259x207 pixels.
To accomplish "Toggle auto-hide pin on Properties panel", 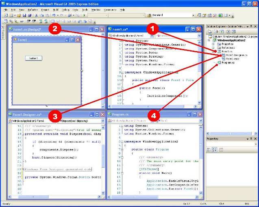I will [251, 139].
